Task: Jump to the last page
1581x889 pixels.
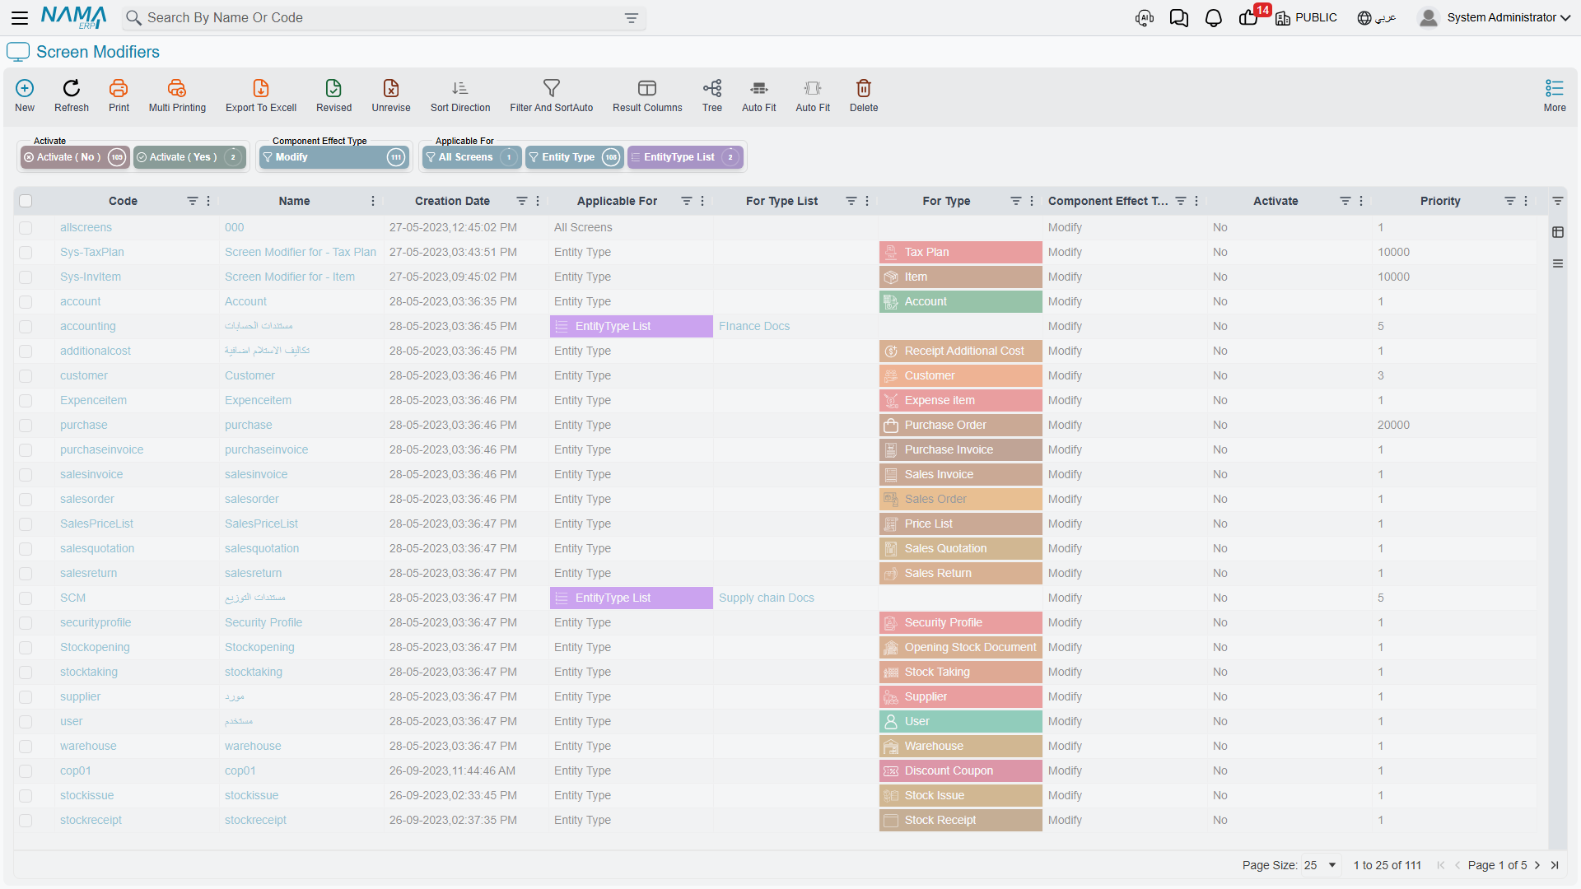Action: click(x=1555, y=865)
